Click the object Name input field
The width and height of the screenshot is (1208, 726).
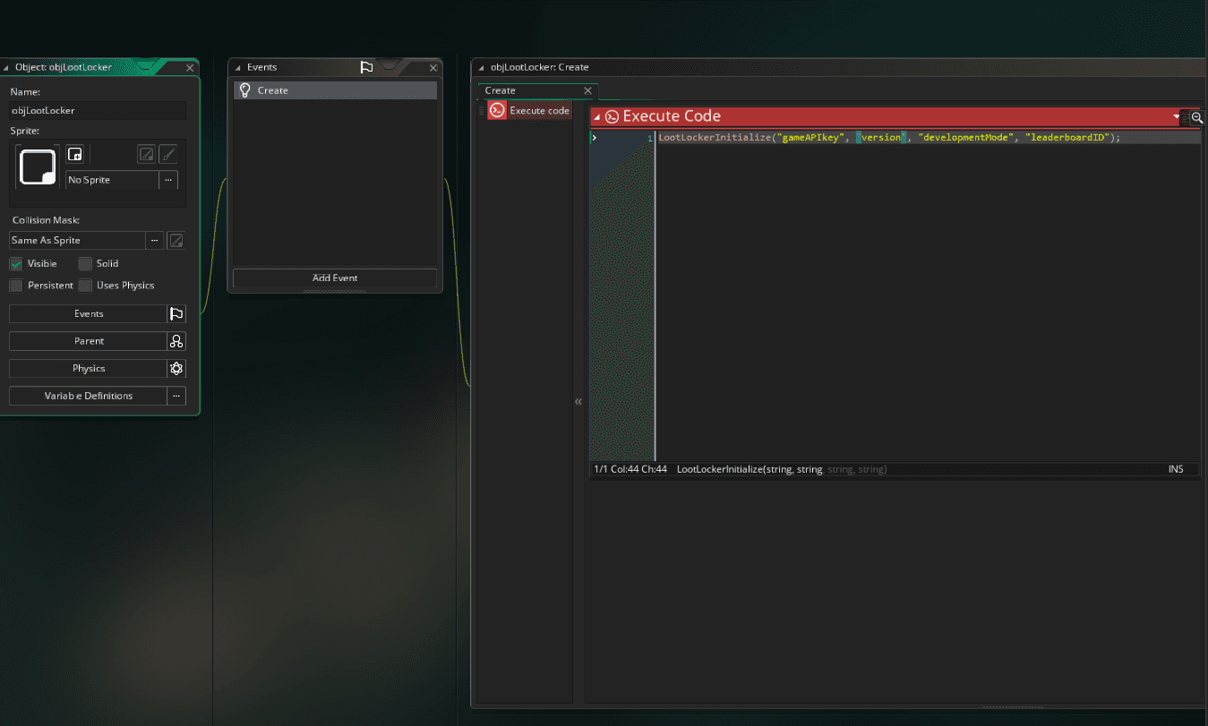98,111
